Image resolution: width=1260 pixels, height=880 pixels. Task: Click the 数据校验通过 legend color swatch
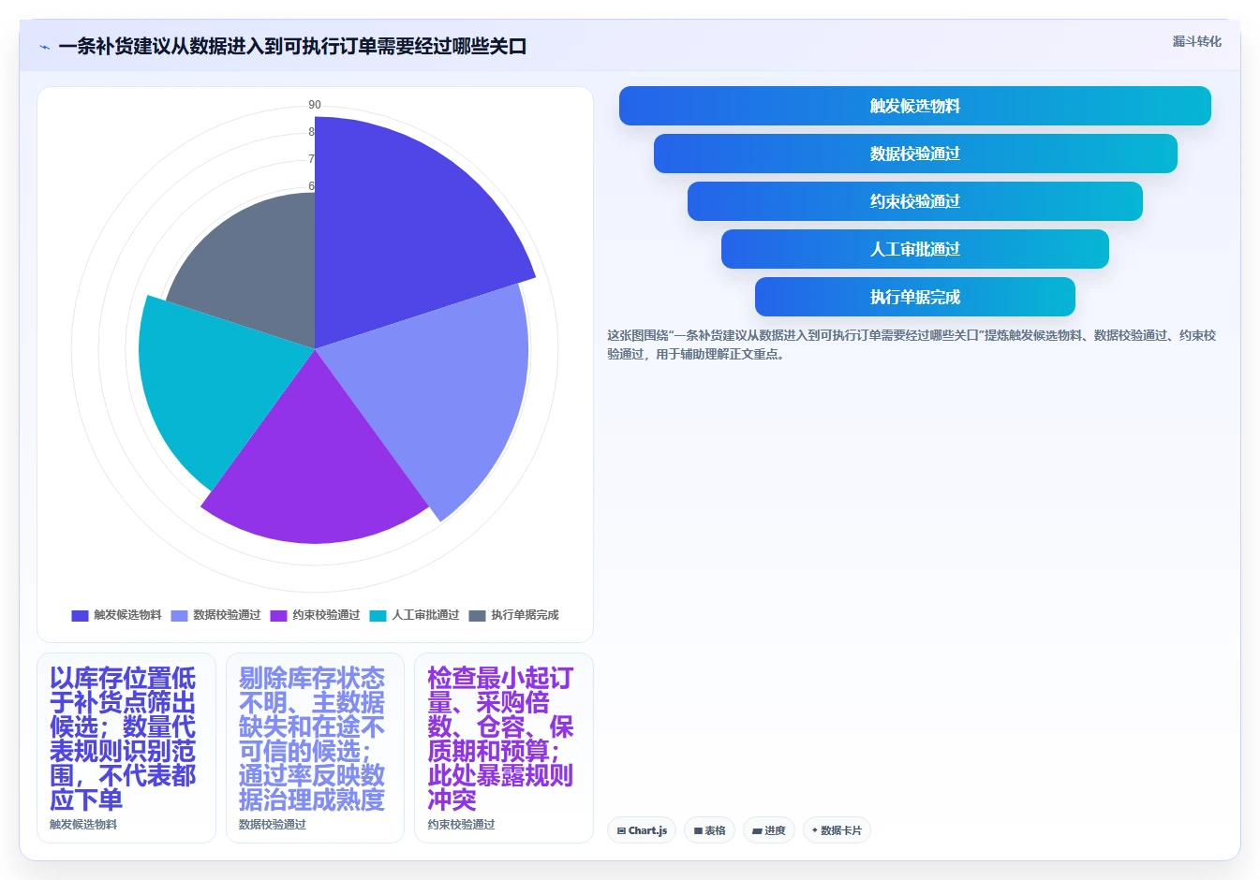[179, 615]
